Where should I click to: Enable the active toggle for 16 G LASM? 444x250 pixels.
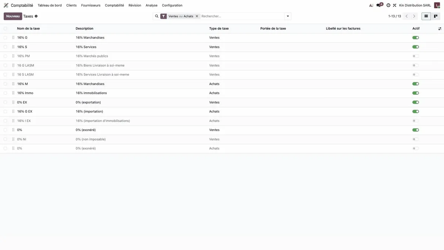tap(416, 65)
